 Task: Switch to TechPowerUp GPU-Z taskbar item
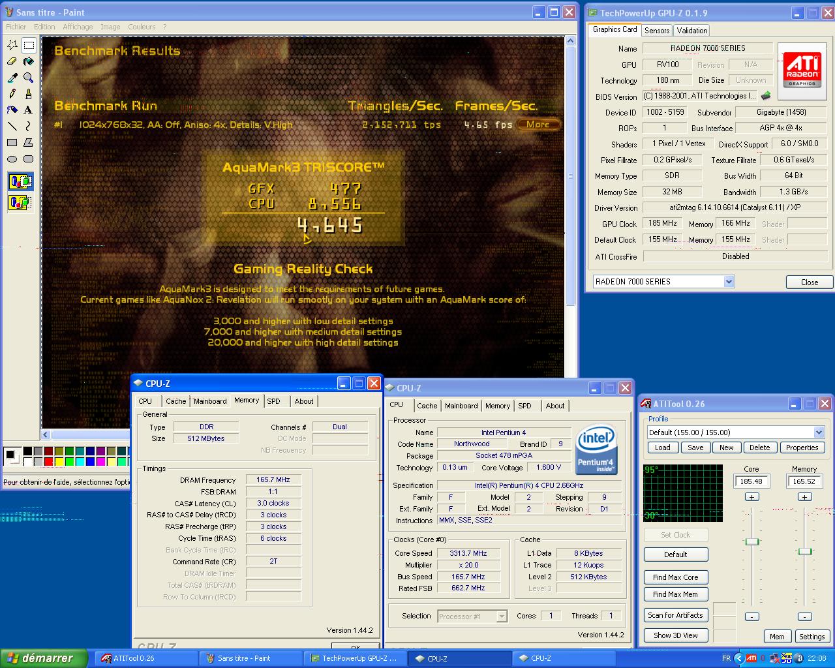click(x=355, y=658)
